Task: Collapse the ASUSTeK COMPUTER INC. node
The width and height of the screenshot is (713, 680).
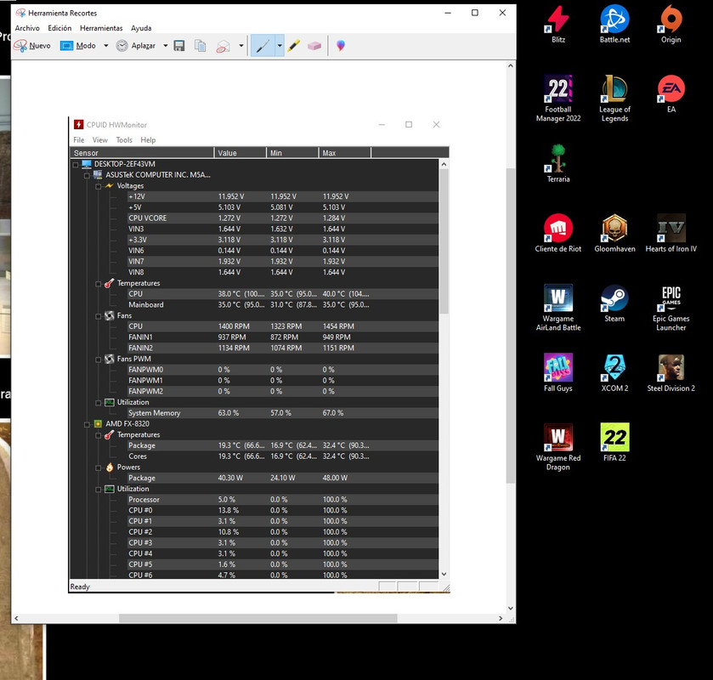Action: [x=87, y=175]
